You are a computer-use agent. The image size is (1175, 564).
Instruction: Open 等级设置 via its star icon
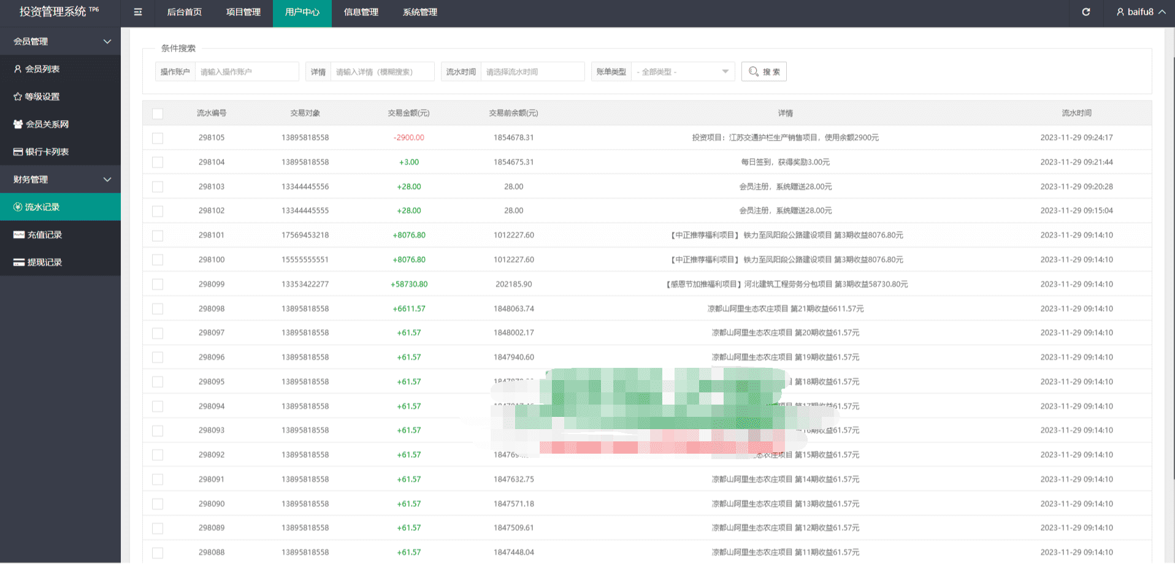tap(18, 97)
